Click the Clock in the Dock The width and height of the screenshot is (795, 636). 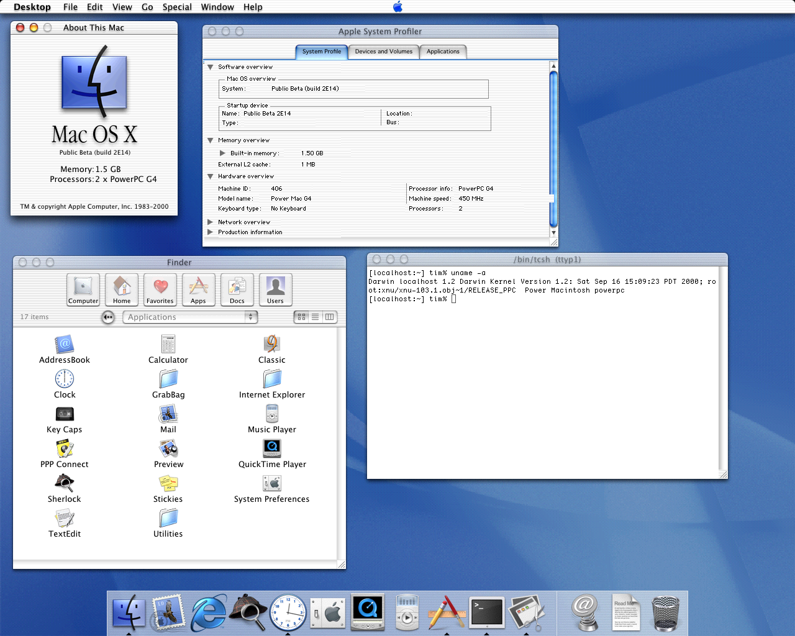[x=288, y=612]
